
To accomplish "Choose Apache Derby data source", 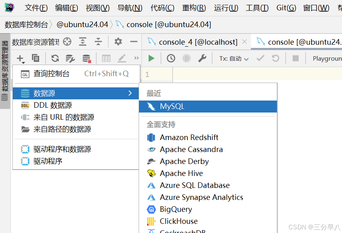I will (x=208, y=162).
